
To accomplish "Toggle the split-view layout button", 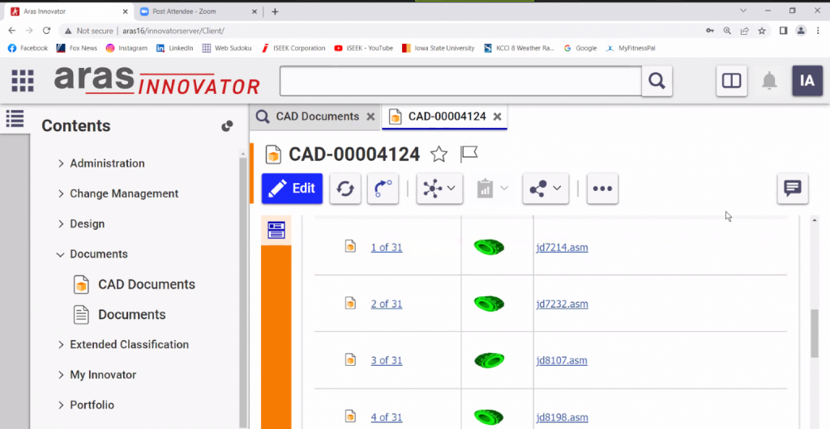I will click(x=731, y=81).
